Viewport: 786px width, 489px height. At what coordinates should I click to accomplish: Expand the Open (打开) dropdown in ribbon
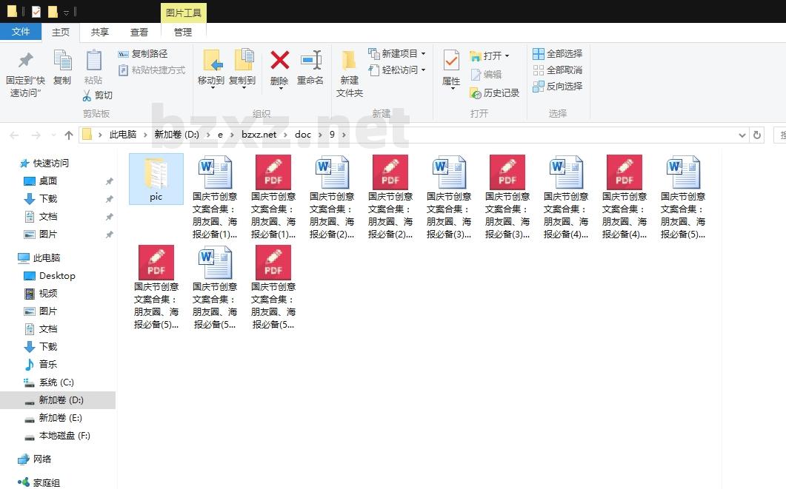click(x=507, y=56)
